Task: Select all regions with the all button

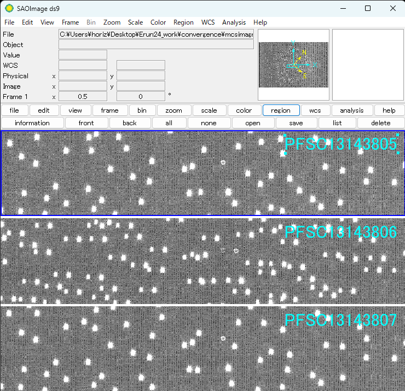Action: pos(169,123)
